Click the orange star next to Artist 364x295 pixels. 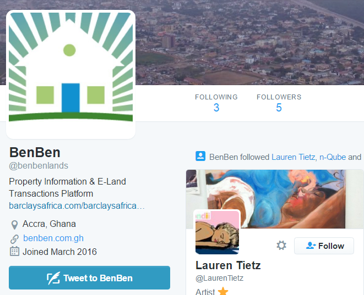(x=223, y=291)
